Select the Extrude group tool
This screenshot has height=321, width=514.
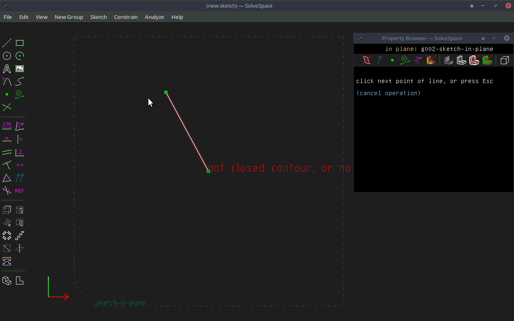pyautogui.click(x=6, y=209)
